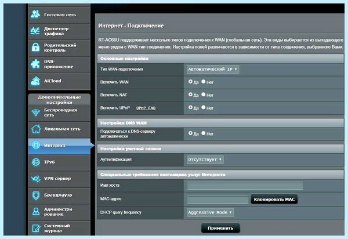This screenshot has width=348, height=239.
Task: Click the Traffic manager graph icon
Action: [x=35, y=31]
